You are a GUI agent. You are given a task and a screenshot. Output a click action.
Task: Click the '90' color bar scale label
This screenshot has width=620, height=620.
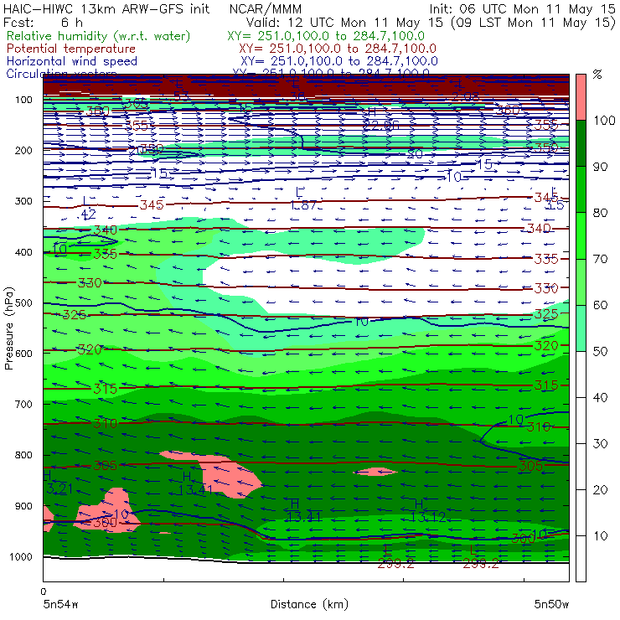coord(601,167)
